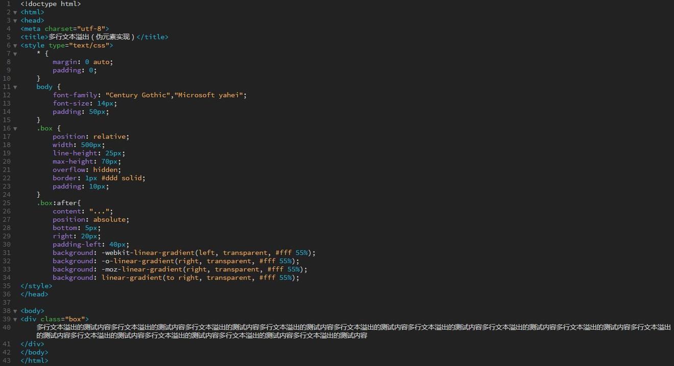Fold the universal selector * rule
Screen dimensions: 674x366
point(15,54)
